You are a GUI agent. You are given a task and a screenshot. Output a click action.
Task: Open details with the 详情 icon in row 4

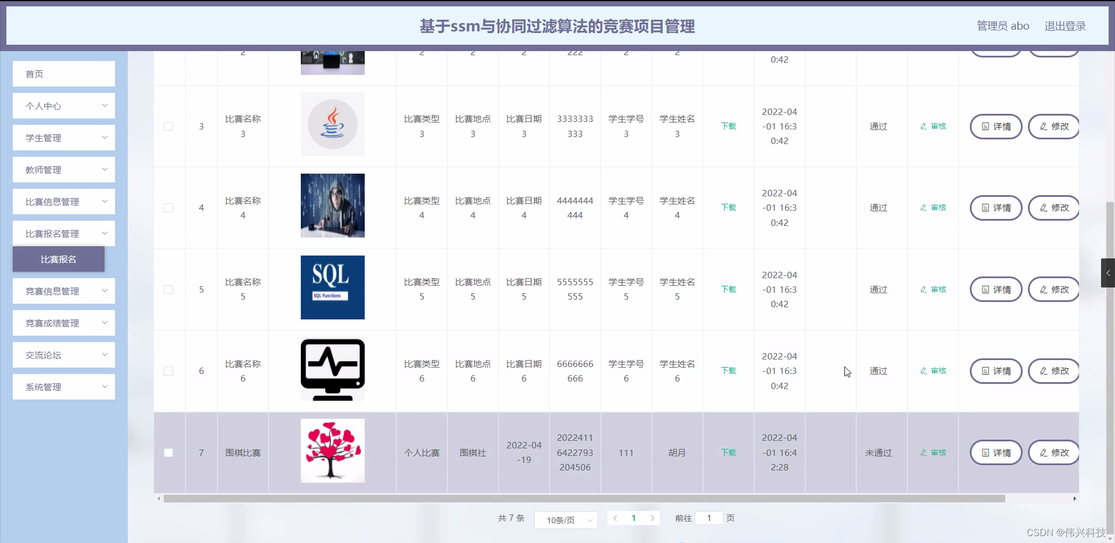click(995, 207)
